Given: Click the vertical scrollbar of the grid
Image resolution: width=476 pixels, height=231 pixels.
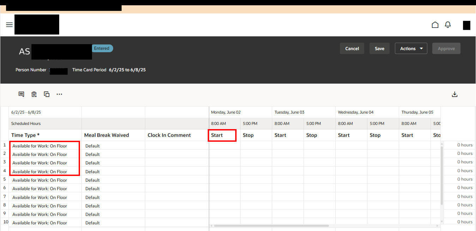Looking at the screenshot, I should coord(442,176).
